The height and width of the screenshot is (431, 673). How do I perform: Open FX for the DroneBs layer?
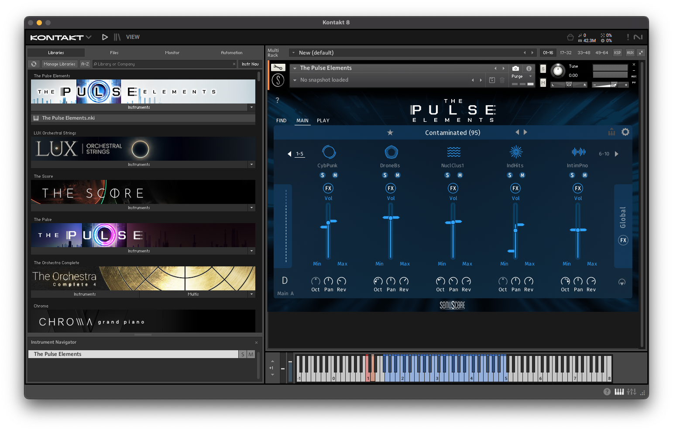(391, 188)
